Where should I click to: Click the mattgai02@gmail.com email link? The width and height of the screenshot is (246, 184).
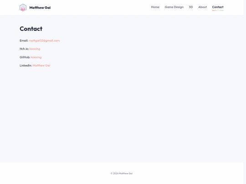tap(44, 41)
